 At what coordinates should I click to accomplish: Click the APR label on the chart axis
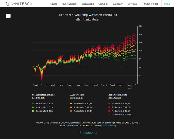tap(61, 85)
